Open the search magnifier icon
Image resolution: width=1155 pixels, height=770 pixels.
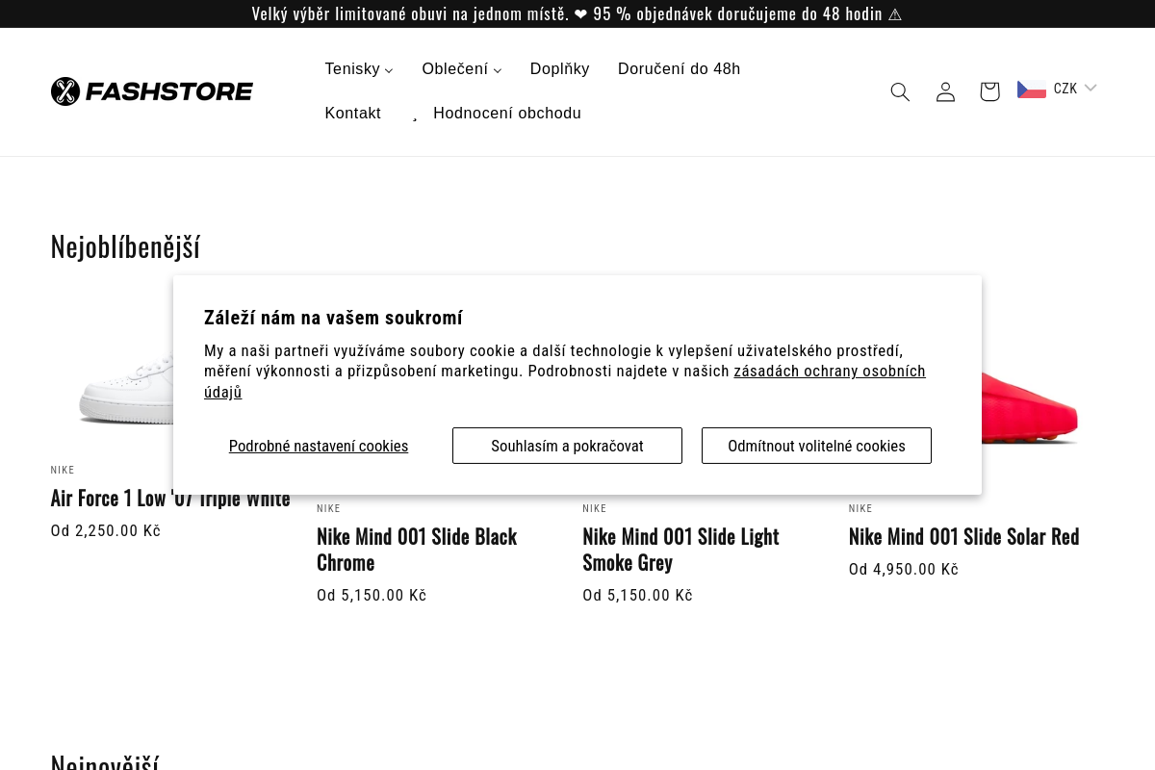click(900, 91)
